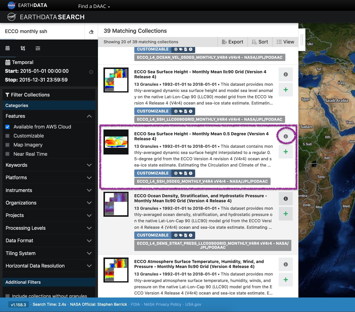Click the eraser icon to clear search
The height and width of the screenshot is (312, 355).
tap(91, 32)
